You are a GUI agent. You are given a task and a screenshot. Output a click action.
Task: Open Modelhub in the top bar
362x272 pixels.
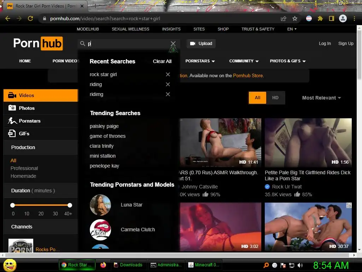(x=88, y=29)
